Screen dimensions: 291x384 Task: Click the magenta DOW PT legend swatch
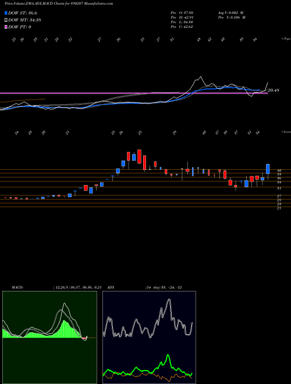(6, 27)
